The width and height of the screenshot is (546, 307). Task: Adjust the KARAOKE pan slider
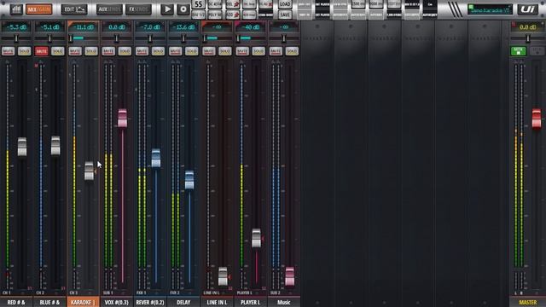pos(83,38)
